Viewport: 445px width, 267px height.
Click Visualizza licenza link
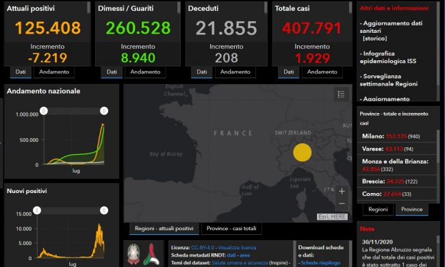(237, 248)
